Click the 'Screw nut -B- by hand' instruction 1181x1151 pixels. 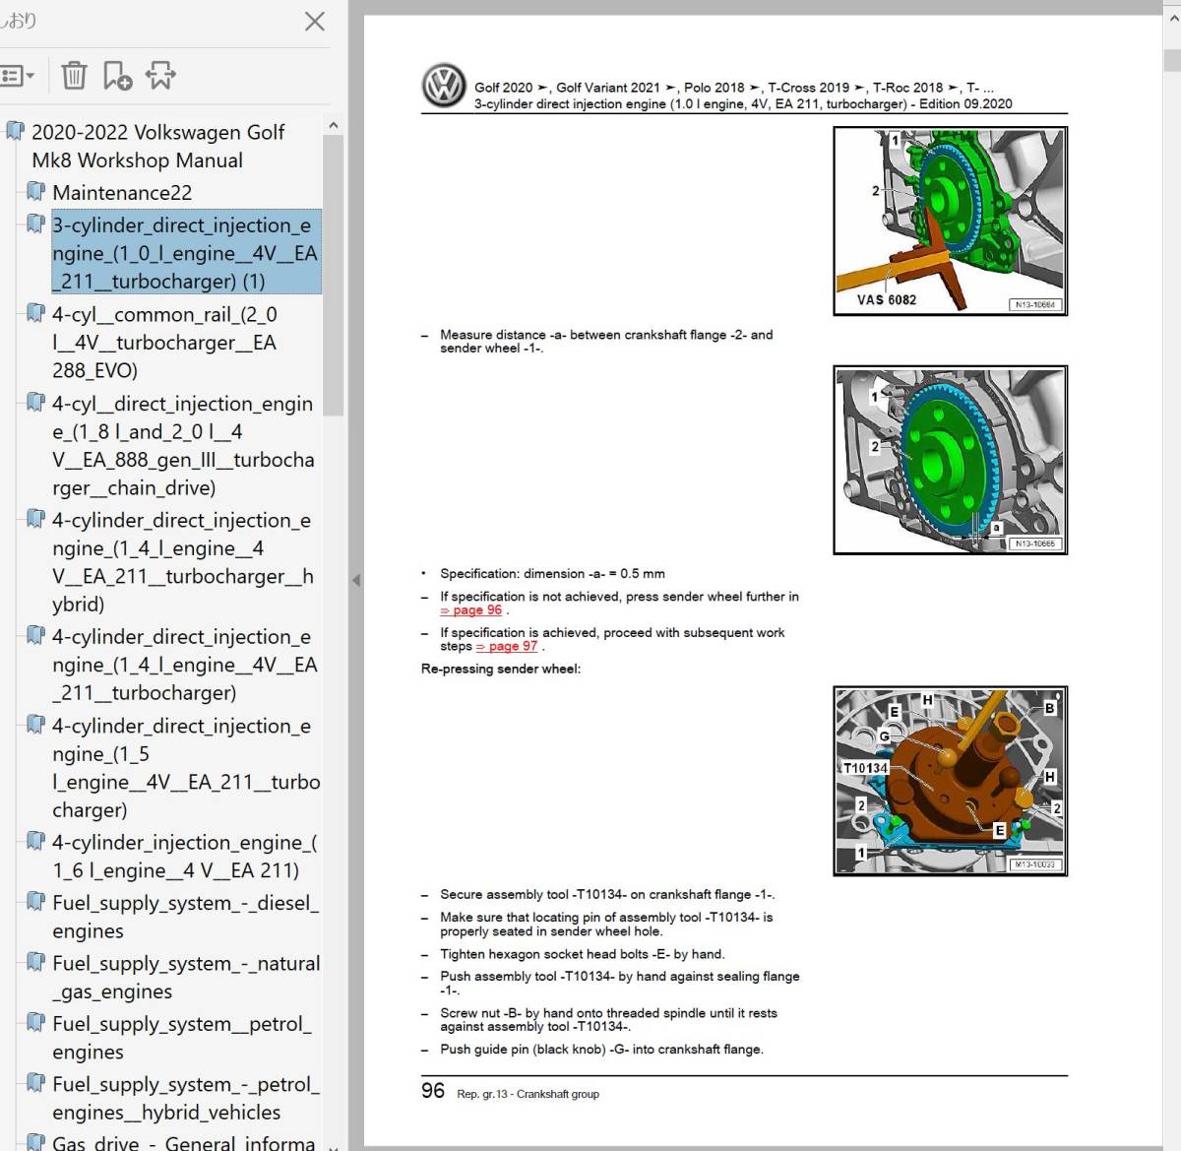click(608, 1020)
